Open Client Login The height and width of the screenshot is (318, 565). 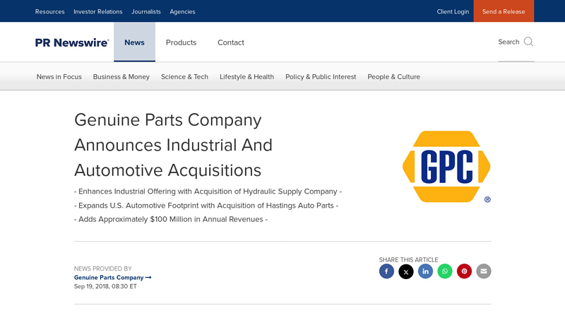(453, 11)
